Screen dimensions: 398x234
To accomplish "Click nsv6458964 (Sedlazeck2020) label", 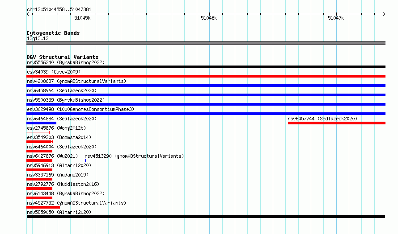I will coord(62,90).
